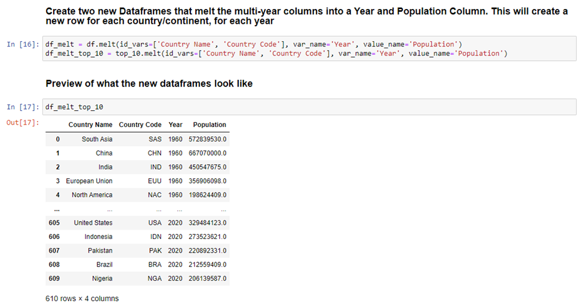Click the code cell containing df_melt_top_10
The image size is (582, 307).
coord(309,107)
